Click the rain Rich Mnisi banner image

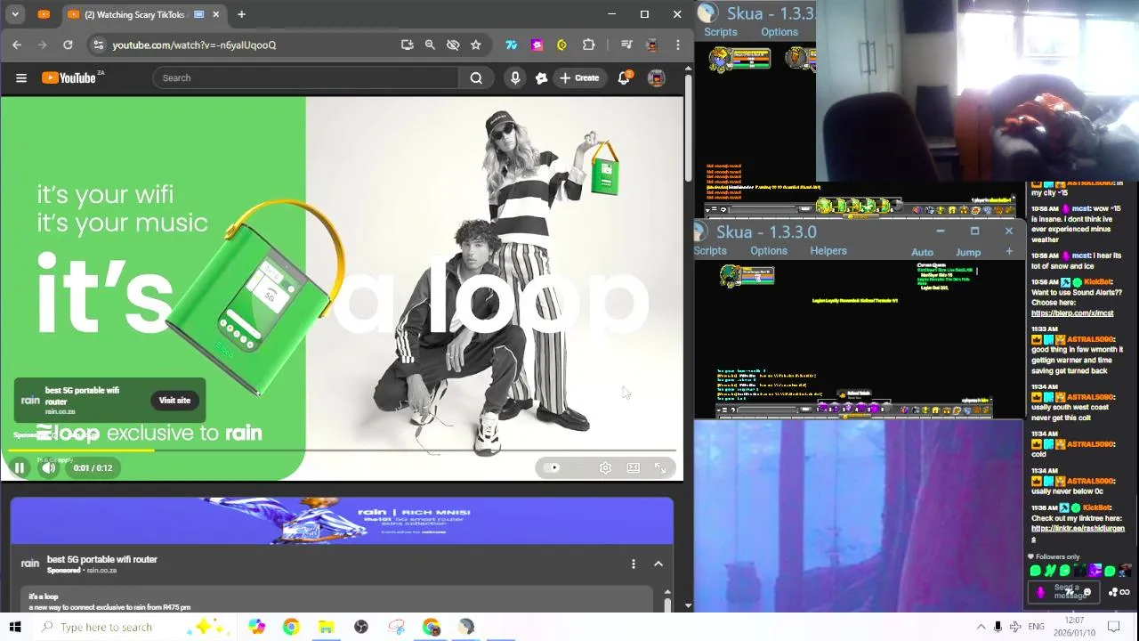tap(342, 520)
